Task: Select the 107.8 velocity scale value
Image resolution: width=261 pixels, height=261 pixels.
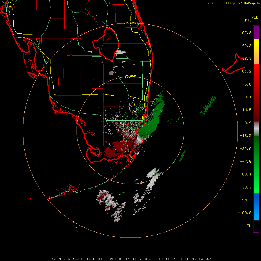Action: click(246, 32)
